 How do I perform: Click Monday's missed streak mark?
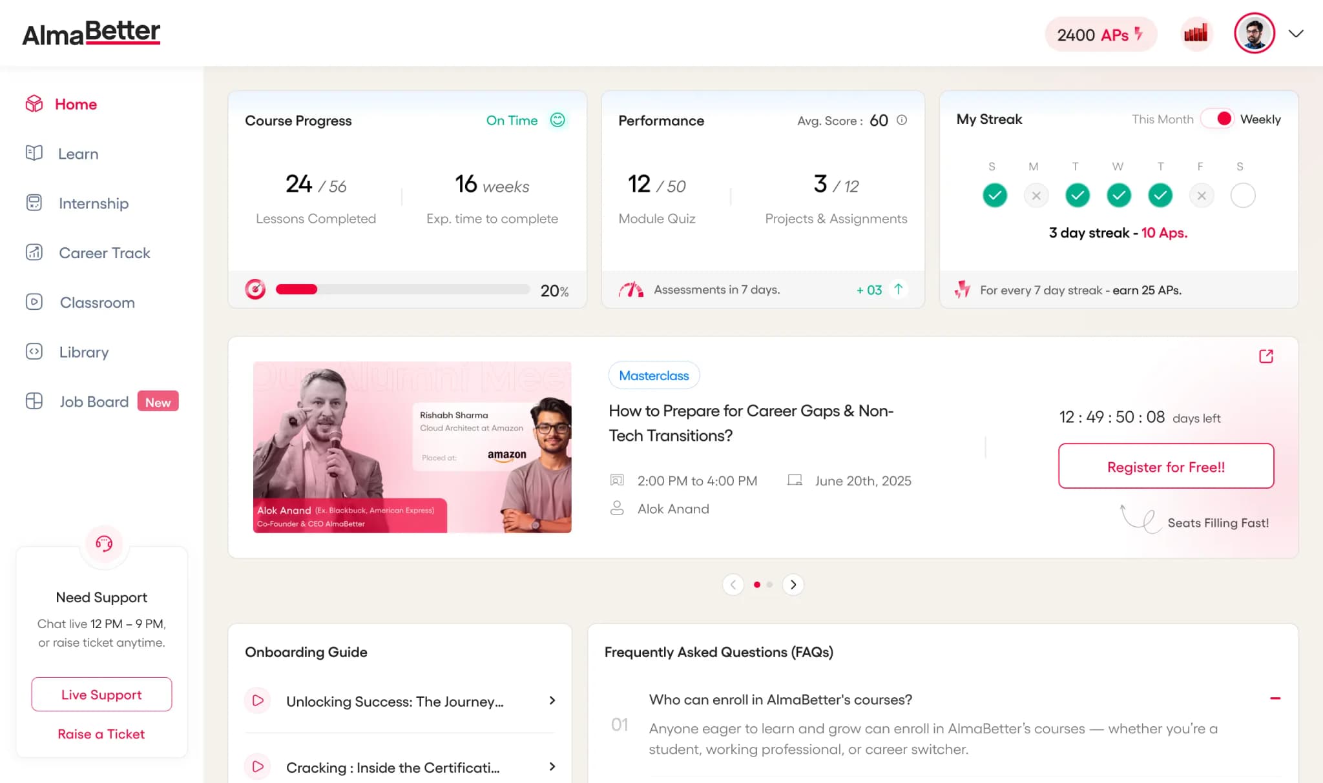pos(1036,195)
